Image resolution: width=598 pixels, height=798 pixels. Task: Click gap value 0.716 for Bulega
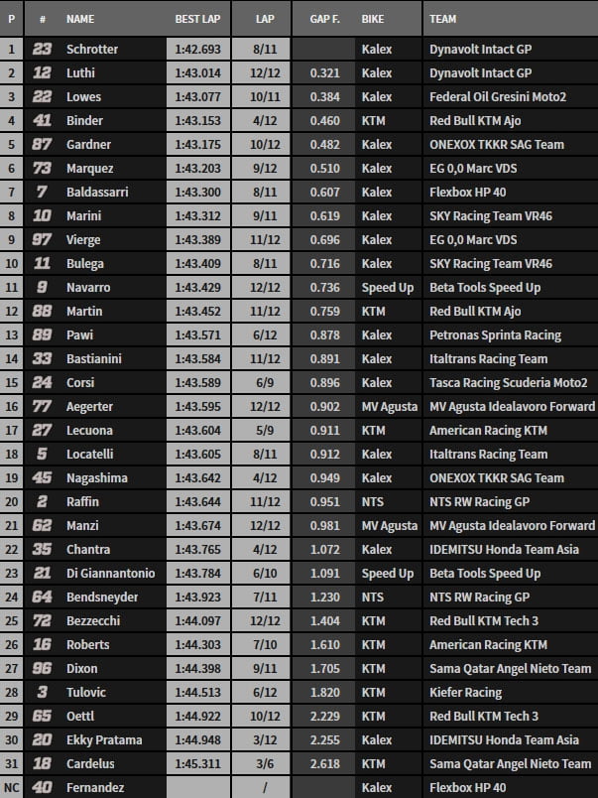coord(325,264)
